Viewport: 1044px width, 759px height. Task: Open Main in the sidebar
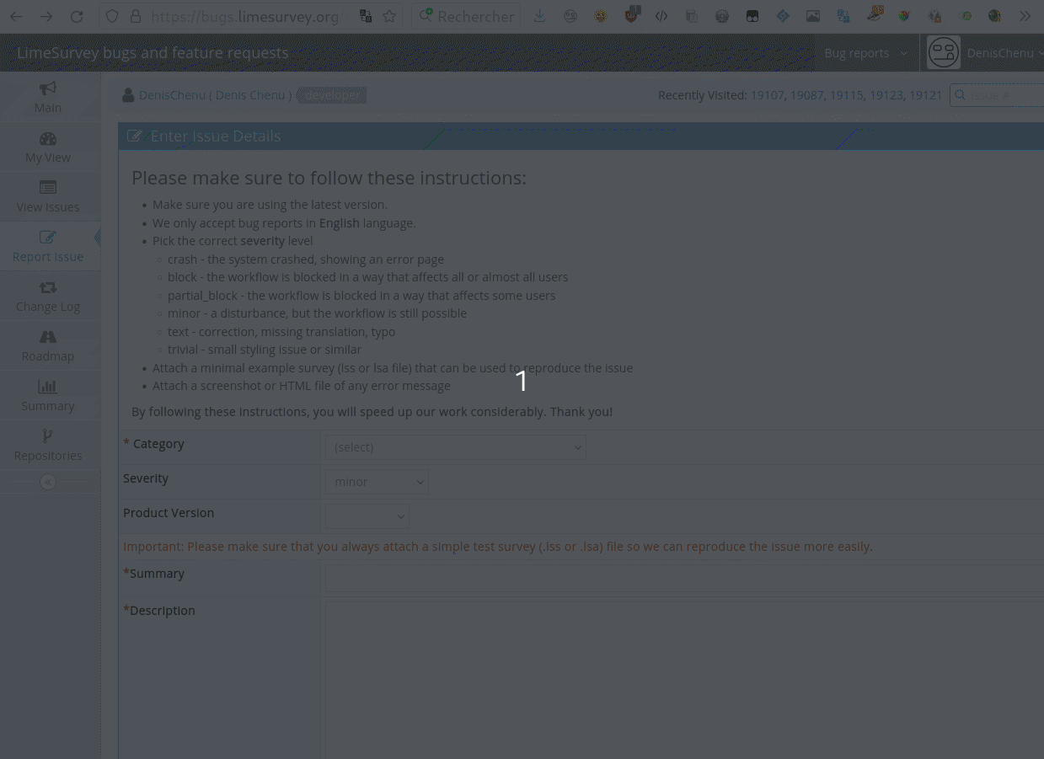click(48, 97)
